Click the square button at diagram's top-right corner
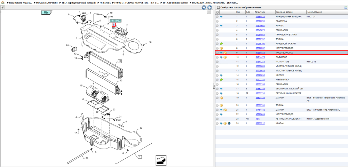 point(208,13)
